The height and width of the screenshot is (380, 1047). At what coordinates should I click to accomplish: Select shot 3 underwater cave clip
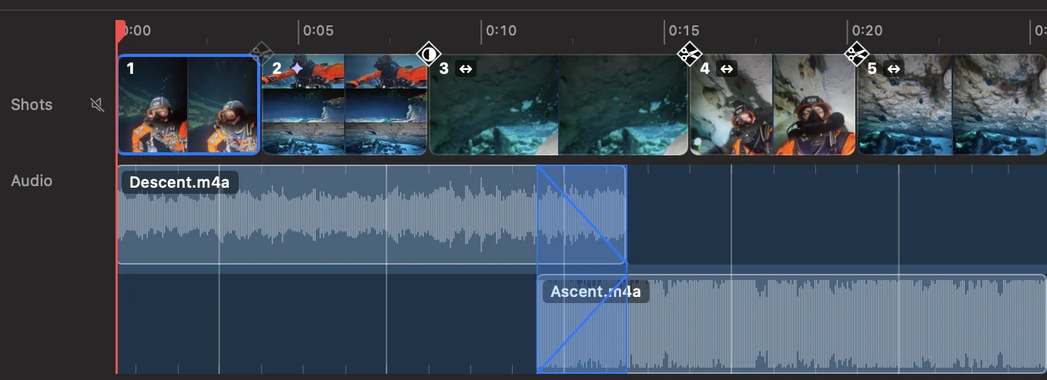click(x=558, y=105)
